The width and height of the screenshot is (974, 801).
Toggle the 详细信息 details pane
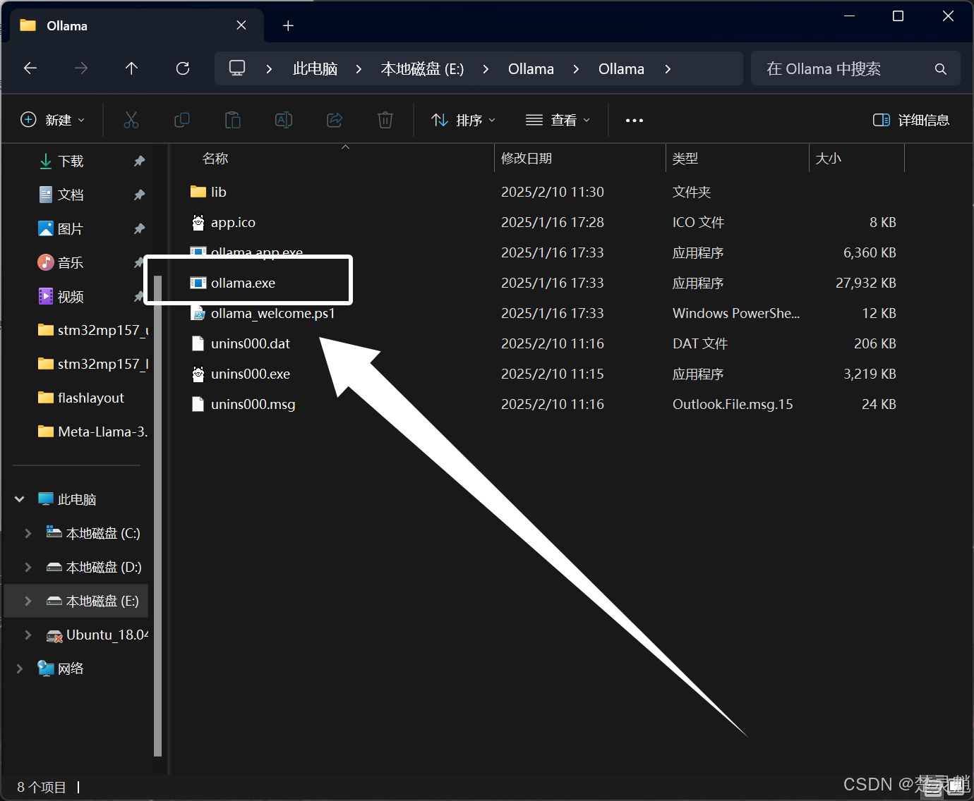(x=911, y=120)
